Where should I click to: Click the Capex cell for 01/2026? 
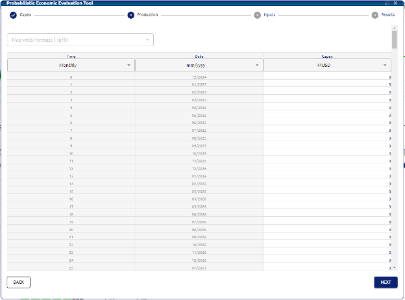[327, 176]
